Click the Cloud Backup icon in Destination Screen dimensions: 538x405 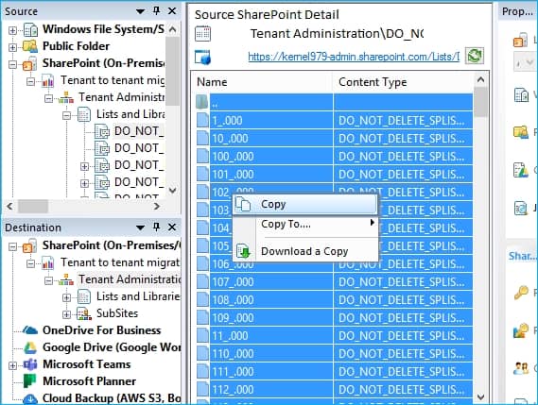pyautogui.click(x=30, y=398)
